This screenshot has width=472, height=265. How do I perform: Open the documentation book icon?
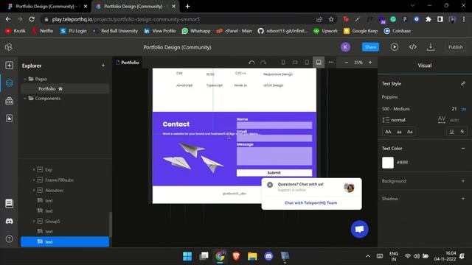point(9,203)
